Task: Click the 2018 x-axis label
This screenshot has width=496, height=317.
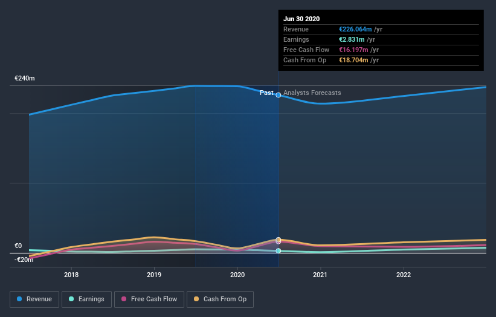Action: tap(71, 275)
